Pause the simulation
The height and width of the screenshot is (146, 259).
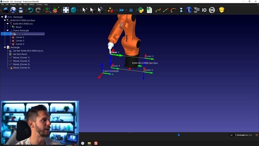(x=131, y=10)
